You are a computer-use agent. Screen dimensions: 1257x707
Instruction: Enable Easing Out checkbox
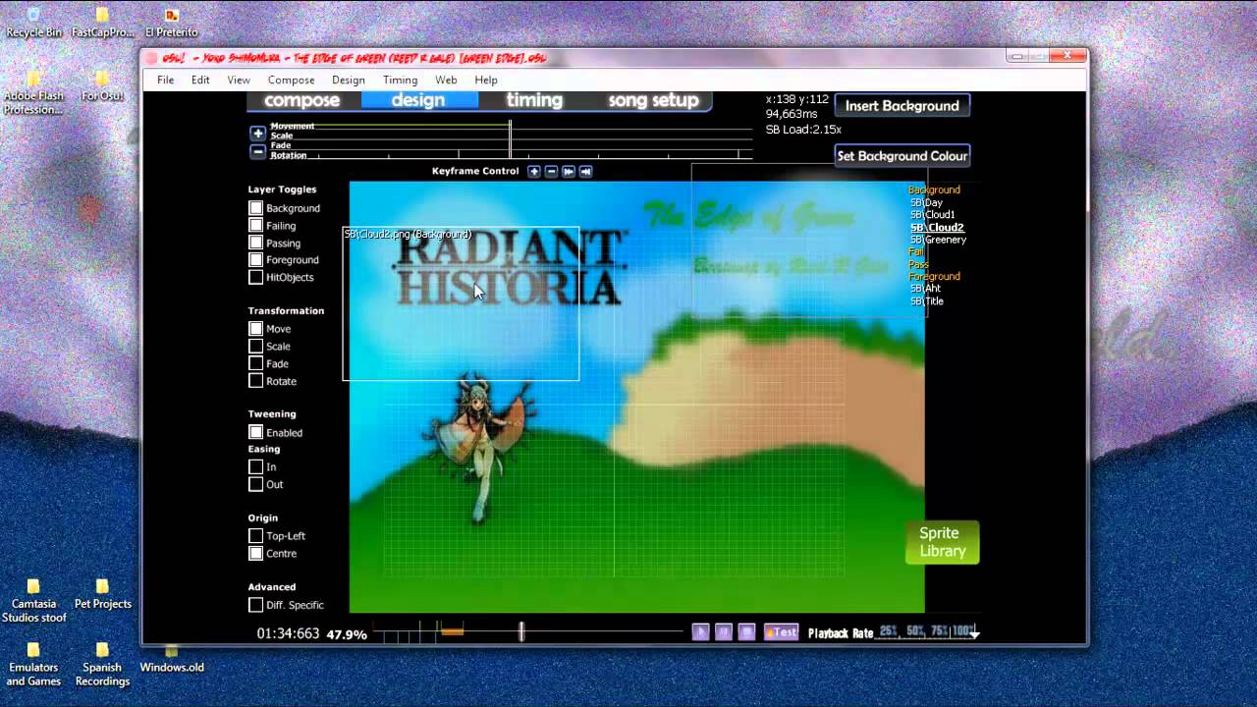pos(256,484)
